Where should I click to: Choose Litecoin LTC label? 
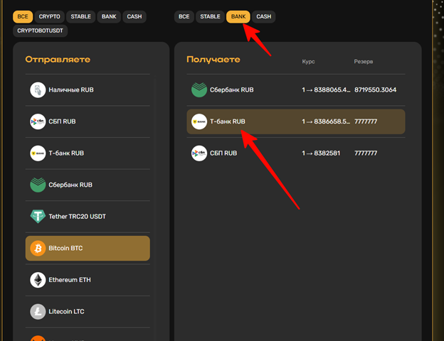click(x=67, y=312)
